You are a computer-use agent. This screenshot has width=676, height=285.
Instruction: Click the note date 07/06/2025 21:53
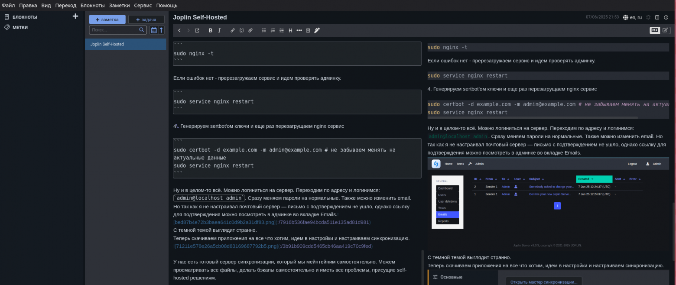602,17
